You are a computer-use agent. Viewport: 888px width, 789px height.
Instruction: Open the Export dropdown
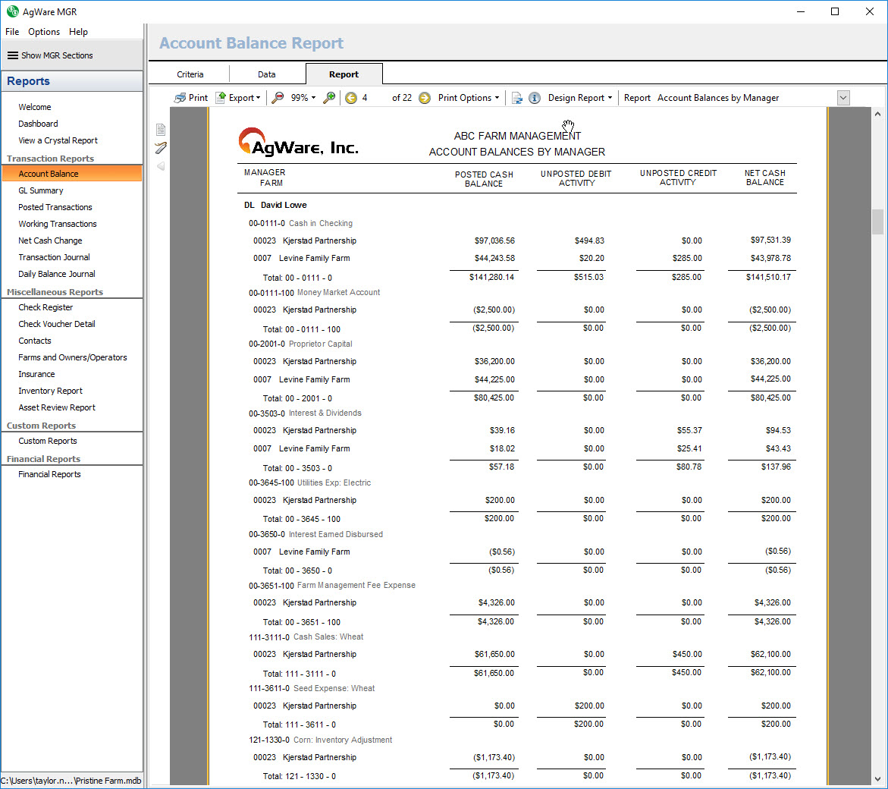(238, 98)
